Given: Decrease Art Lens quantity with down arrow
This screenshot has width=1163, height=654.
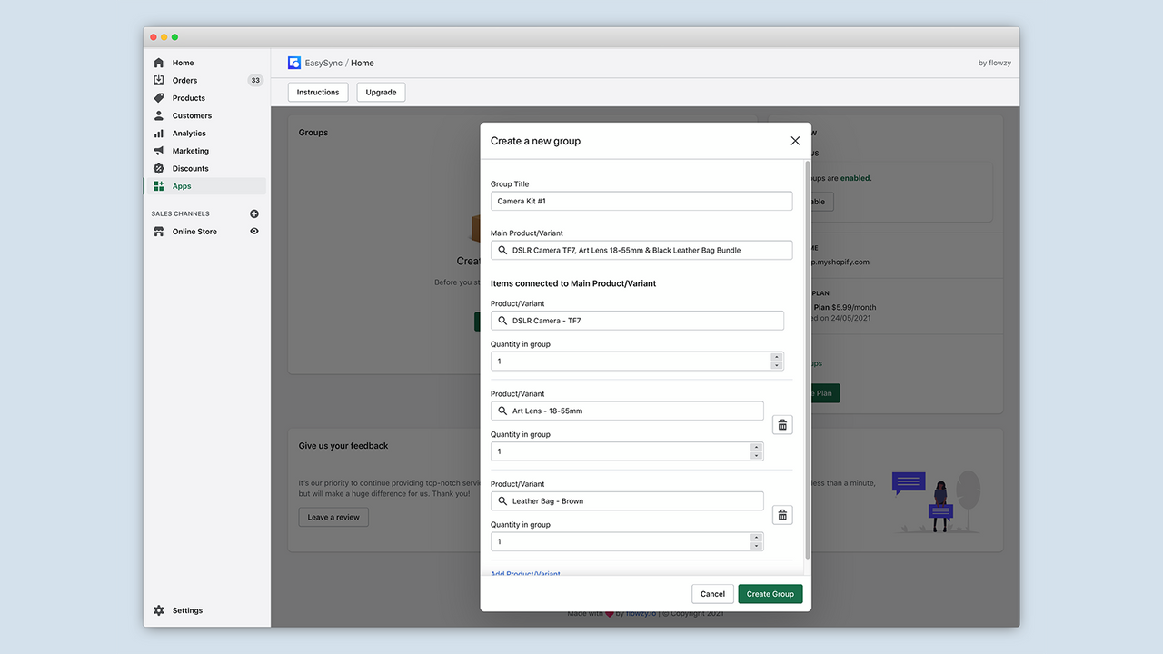Looking at the screenshot, I should [x=756, y=454].
